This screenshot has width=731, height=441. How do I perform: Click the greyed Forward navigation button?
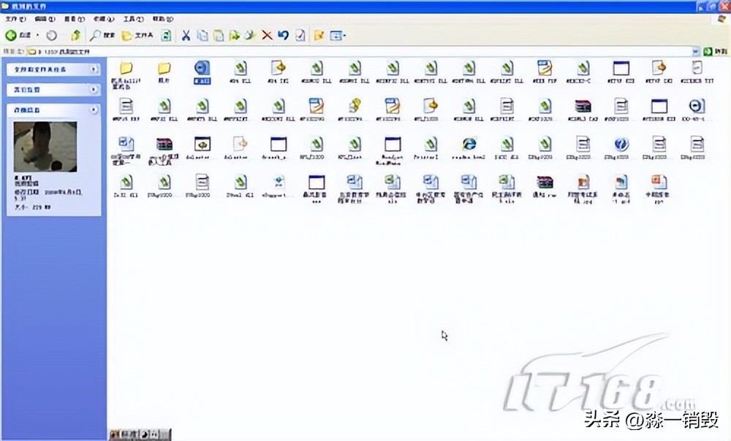pyautogui.click(x=52, y=35)
